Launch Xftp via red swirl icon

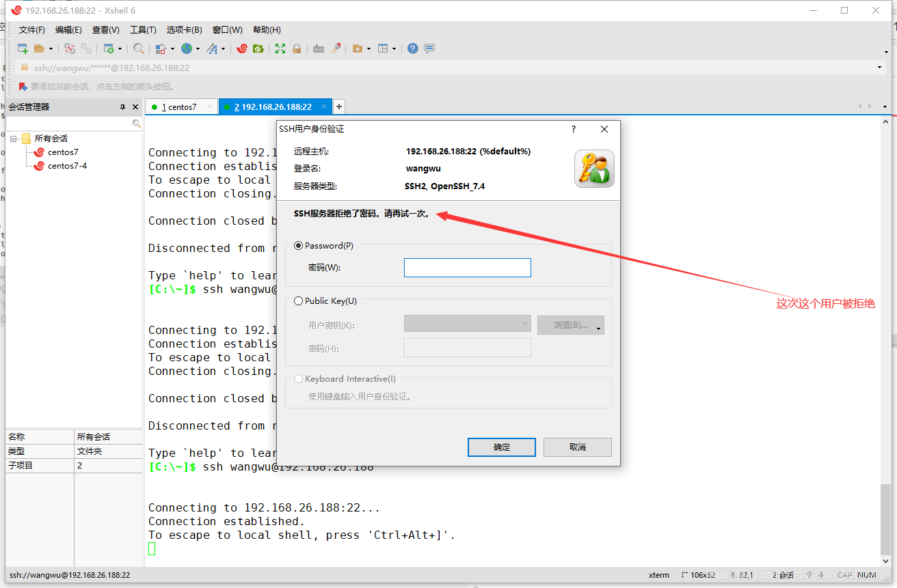pos(242,48)
